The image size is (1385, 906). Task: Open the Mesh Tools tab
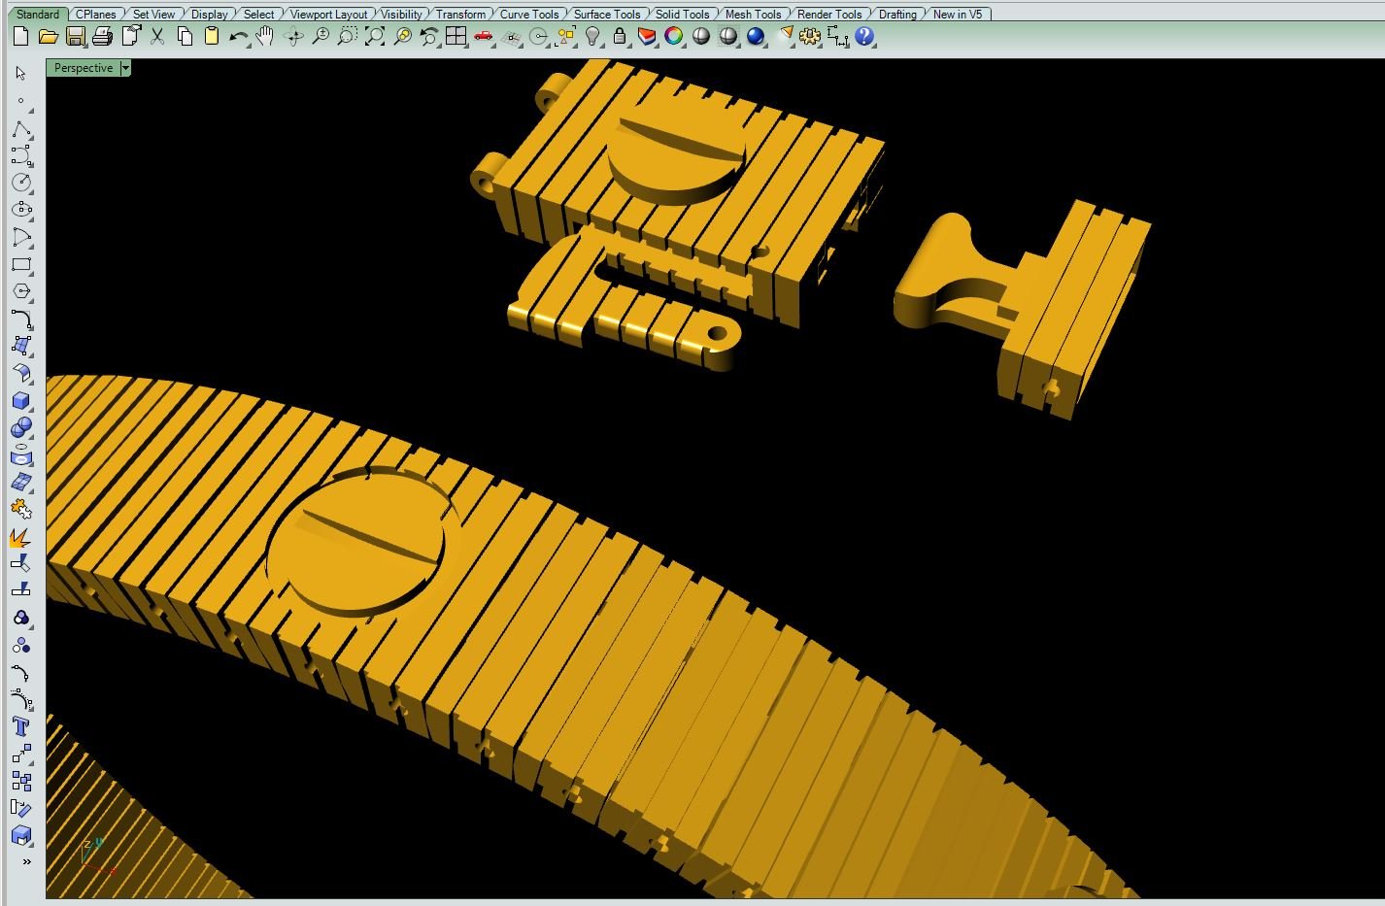coord(753,14)
